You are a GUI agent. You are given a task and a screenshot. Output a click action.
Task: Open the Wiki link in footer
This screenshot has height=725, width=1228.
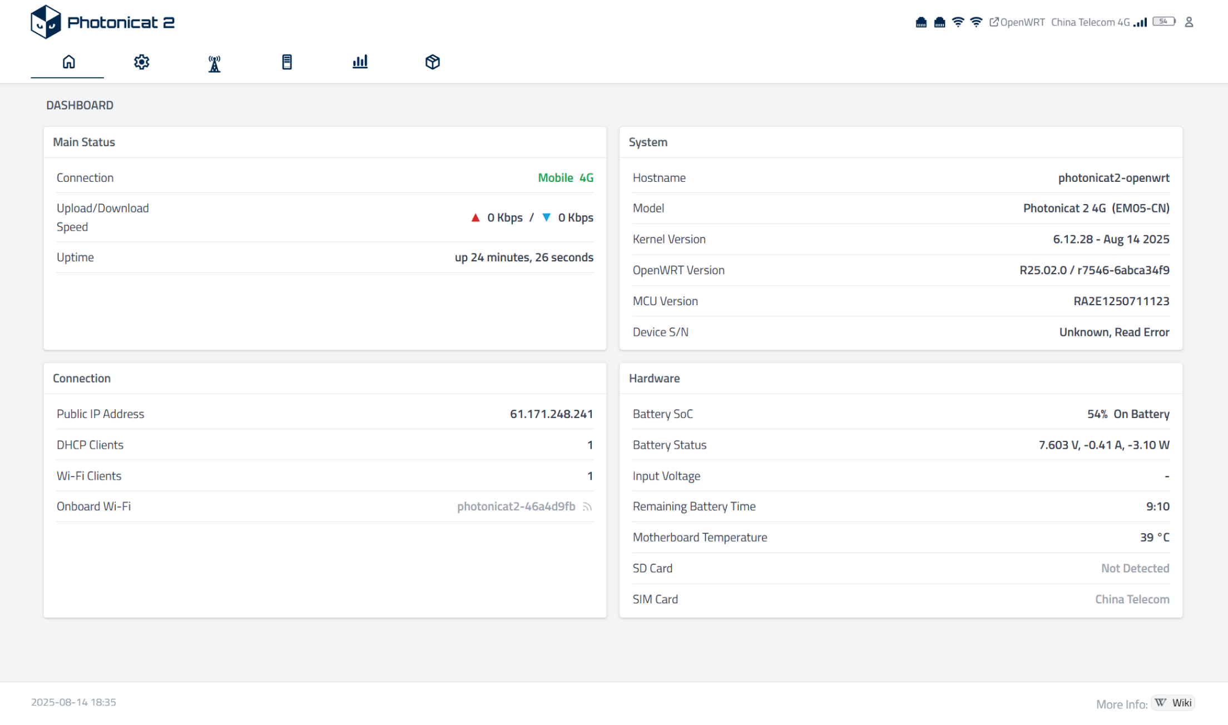(1173, 703)
